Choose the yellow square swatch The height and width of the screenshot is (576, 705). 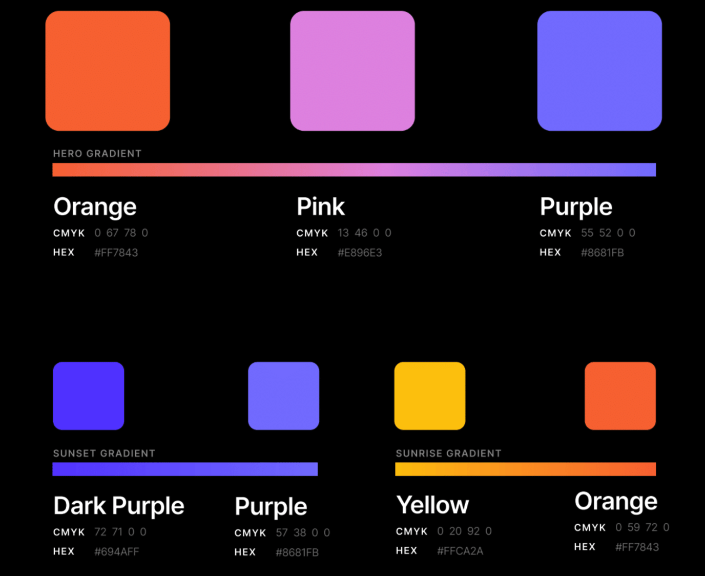pyautogui.click(x=430, y=396)
